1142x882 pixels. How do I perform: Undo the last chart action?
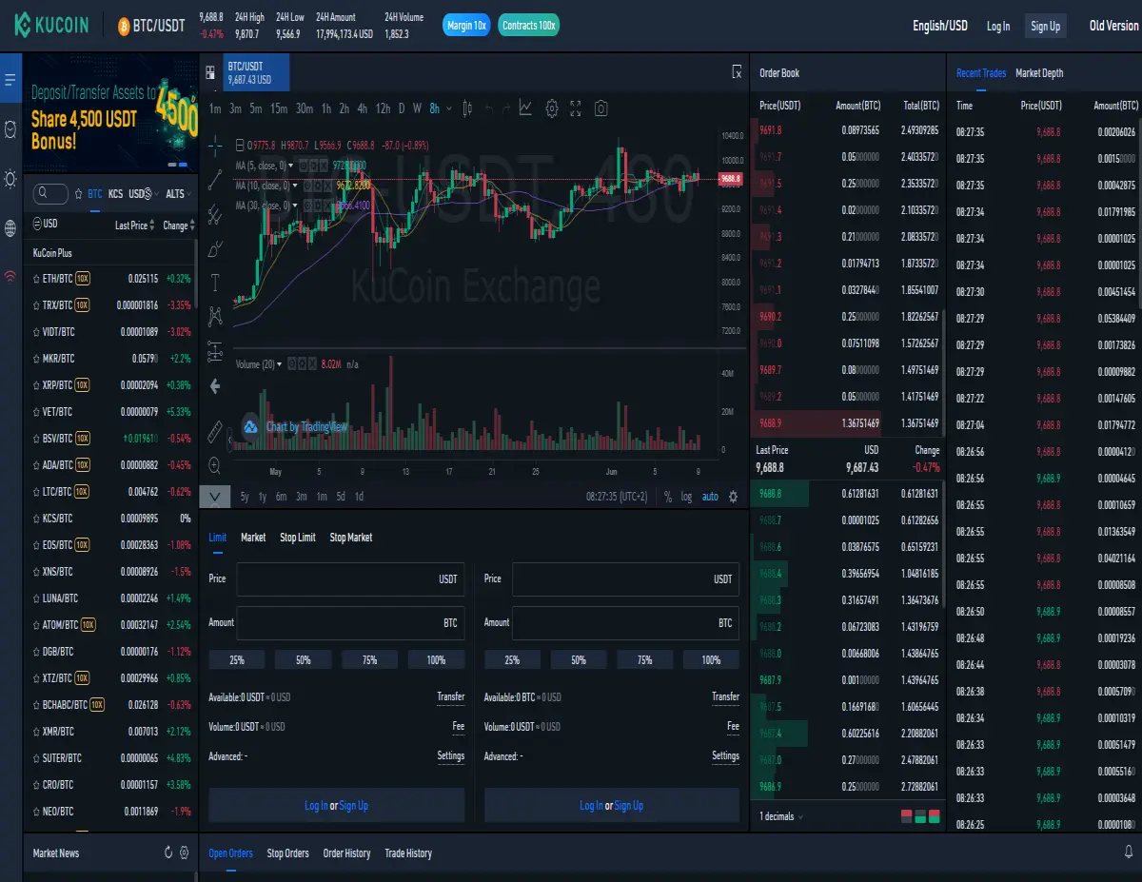(x=489, y=108)
